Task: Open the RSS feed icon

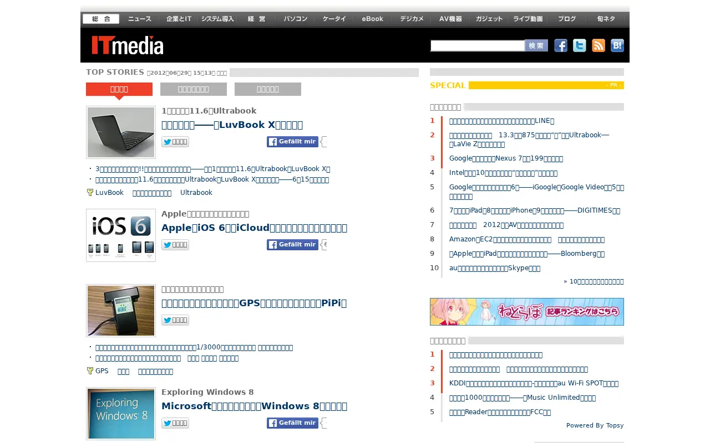Action: (599, 45)
